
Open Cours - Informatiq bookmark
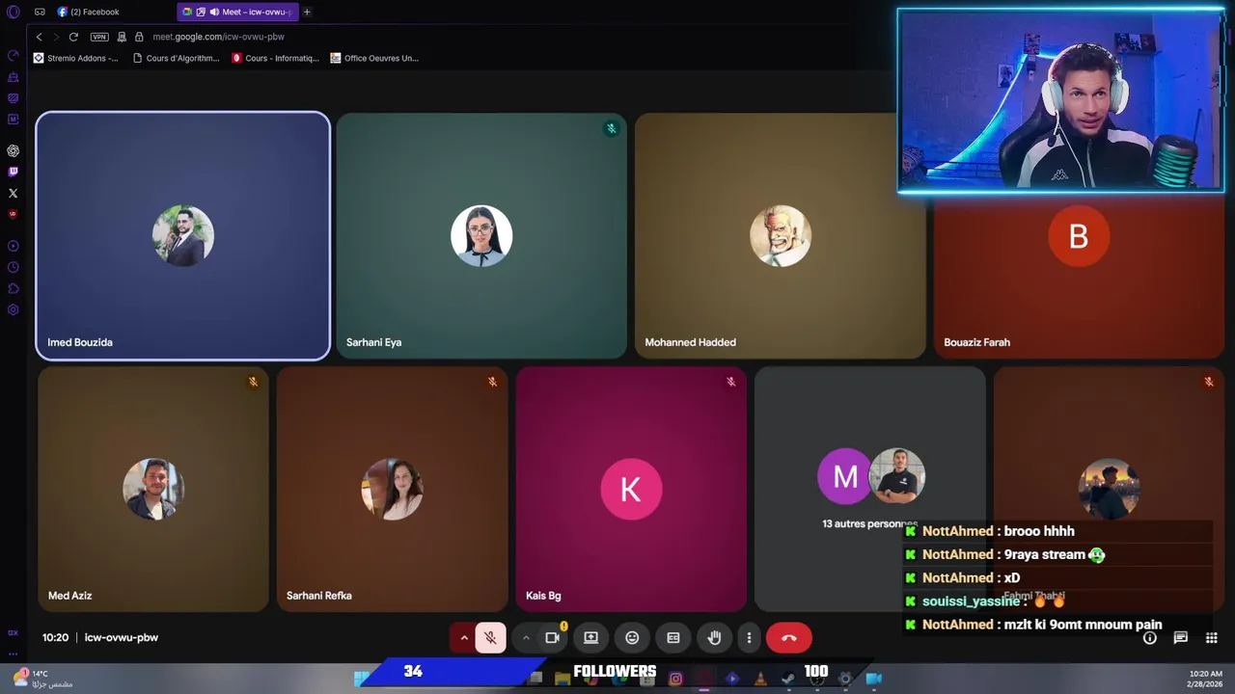[275, 58]
